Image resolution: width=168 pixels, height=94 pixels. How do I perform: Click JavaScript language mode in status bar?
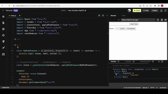click(x=163, y=88)
